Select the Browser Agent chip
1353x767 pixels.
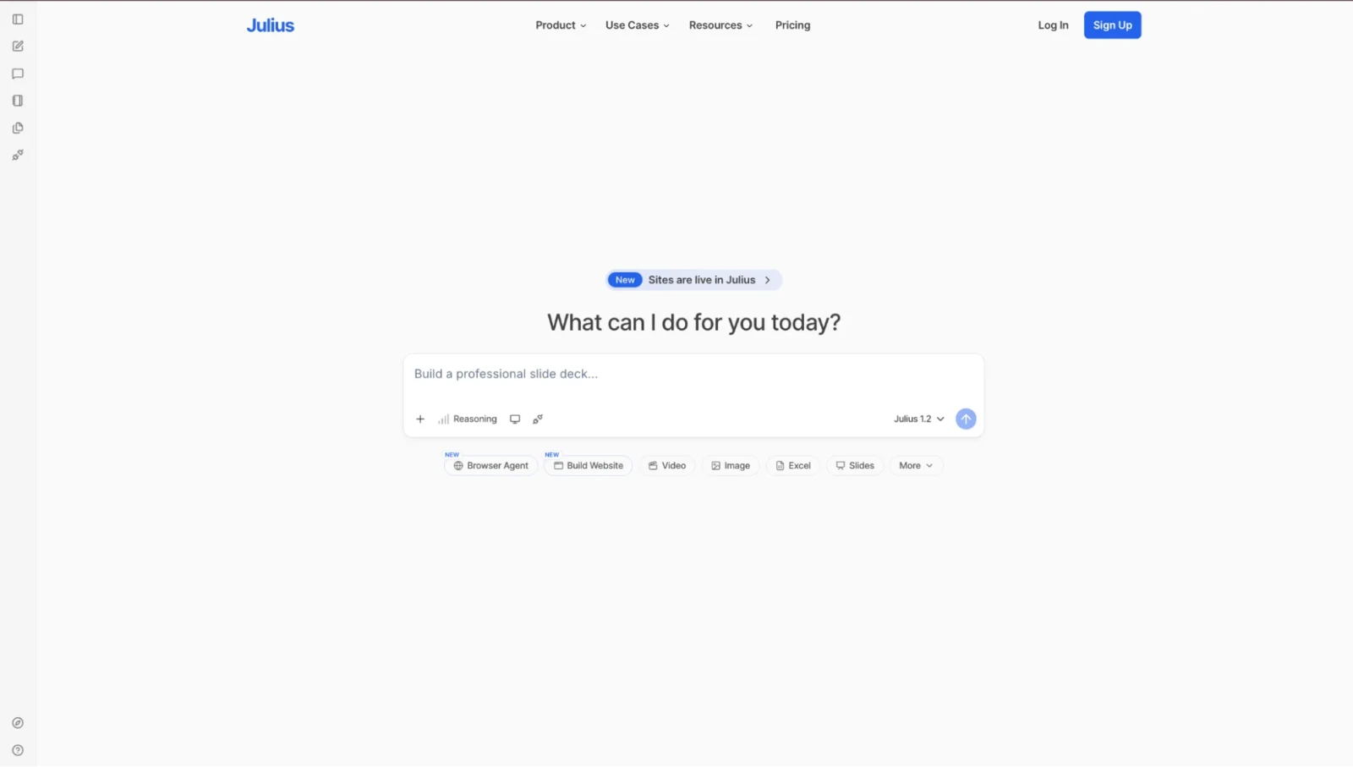click(491, 466)
